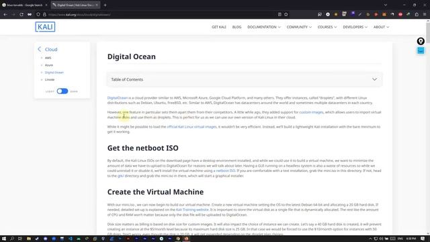Click the taskbar clock

pyautogui.click(x=411, y=239)
